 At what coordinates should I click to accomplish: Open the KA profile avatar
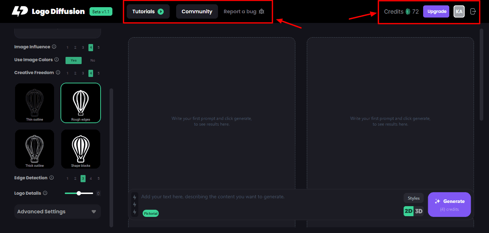pos(459,11)
